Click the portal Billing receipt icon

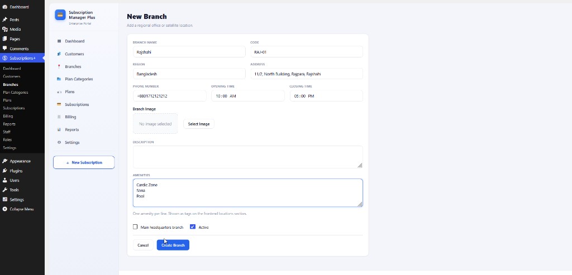(59, 117)
